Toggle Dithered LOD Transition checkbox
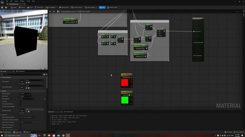The width and height of the screenshot is (245, 137). [20, 125]
